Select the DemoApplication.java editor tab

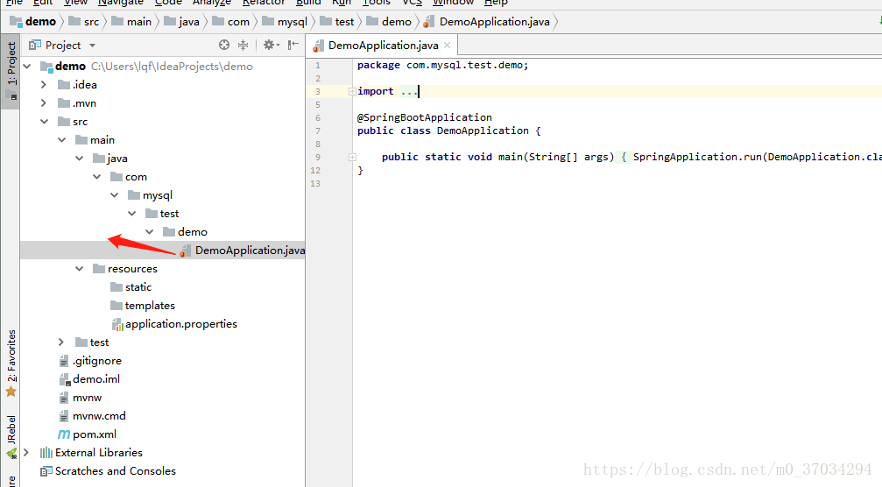coord(383,46)
